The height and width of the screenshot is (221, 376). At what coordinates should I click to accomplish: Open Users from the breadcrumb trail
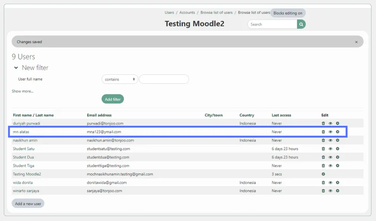pos(169,12)
